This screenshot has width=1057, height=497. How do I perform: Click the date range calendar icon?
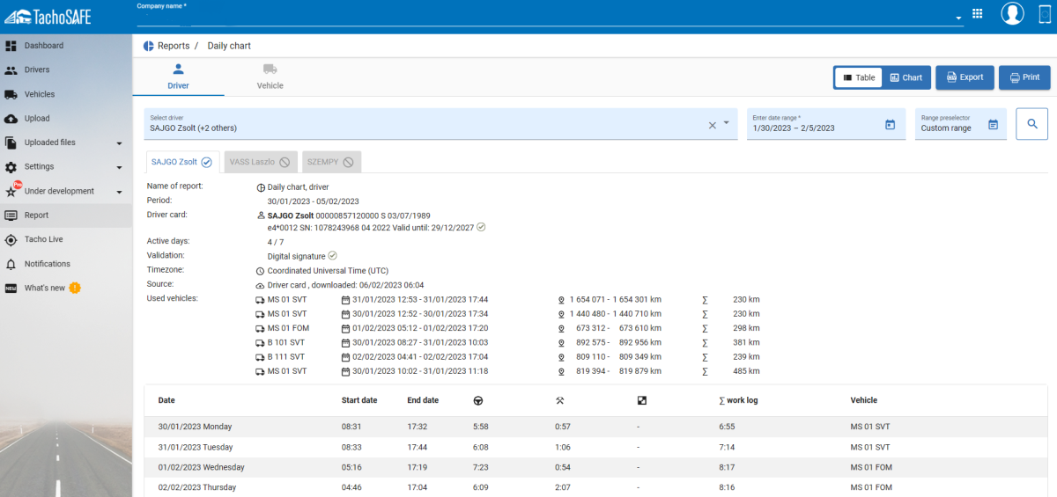coord(890,125)
